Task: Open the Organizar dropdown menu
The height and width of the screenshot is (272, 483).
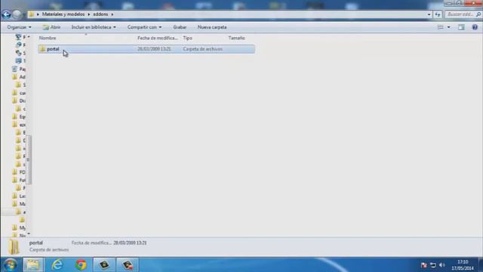Action: click(x=19, y=27)
